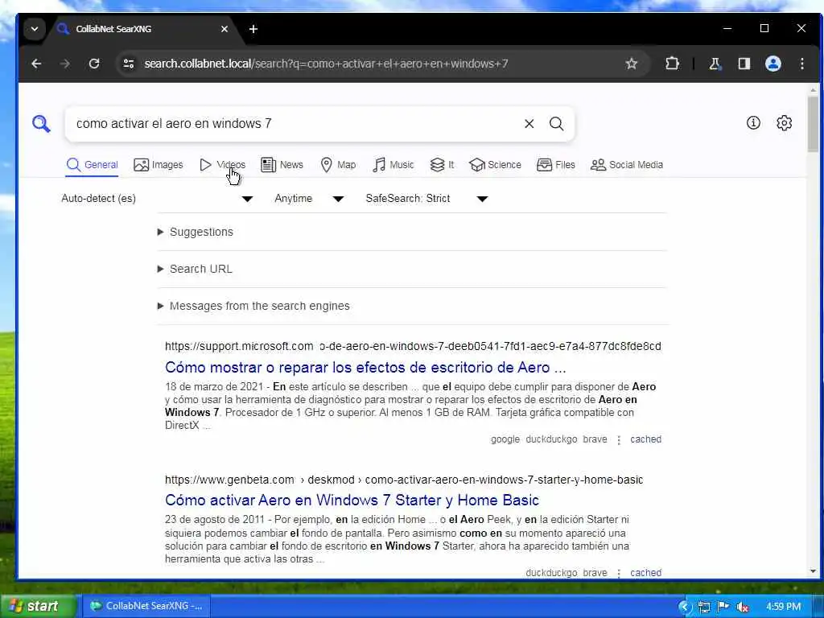Switch to the Videos tab
824x618 pixels.
tap(222, 165)
